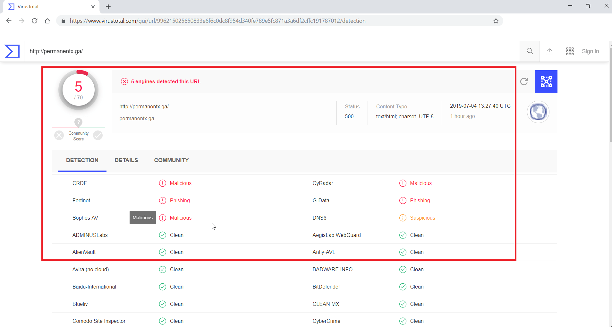Image resolution: width=612 pixels, height=327 pixels.
Task: Click the CRDF engine name
Action: (x=80, y=183)
